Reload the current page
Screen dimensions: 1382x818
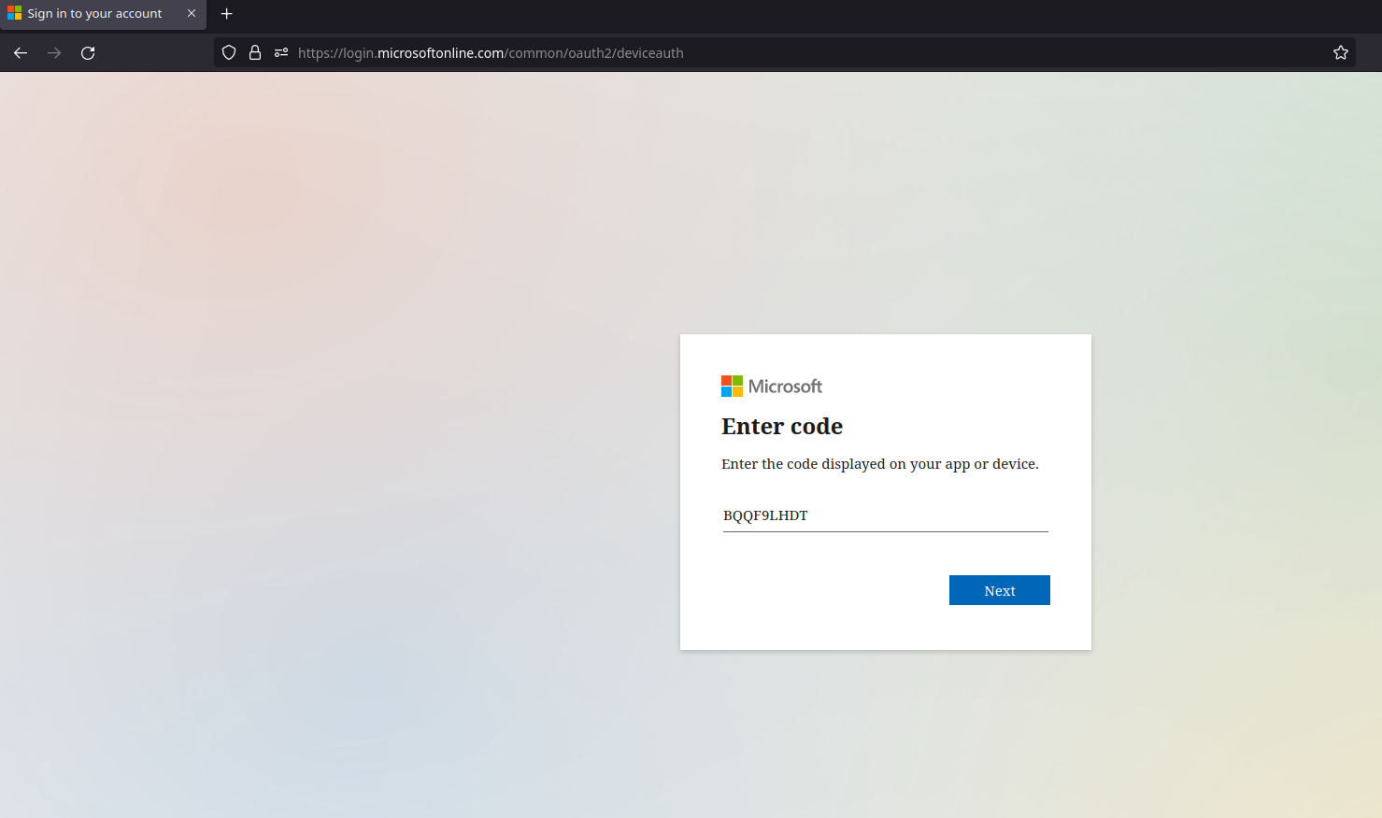[88, 53]
